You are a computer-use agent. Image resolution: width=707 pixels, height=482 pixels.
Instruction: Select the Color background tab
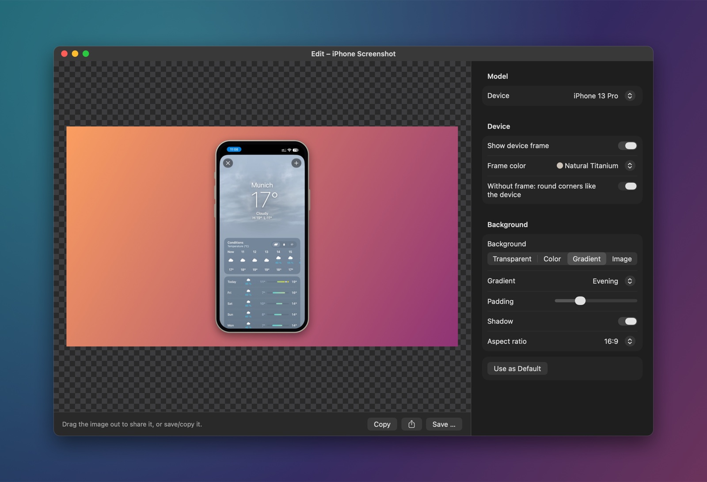[x=552, y=259]
